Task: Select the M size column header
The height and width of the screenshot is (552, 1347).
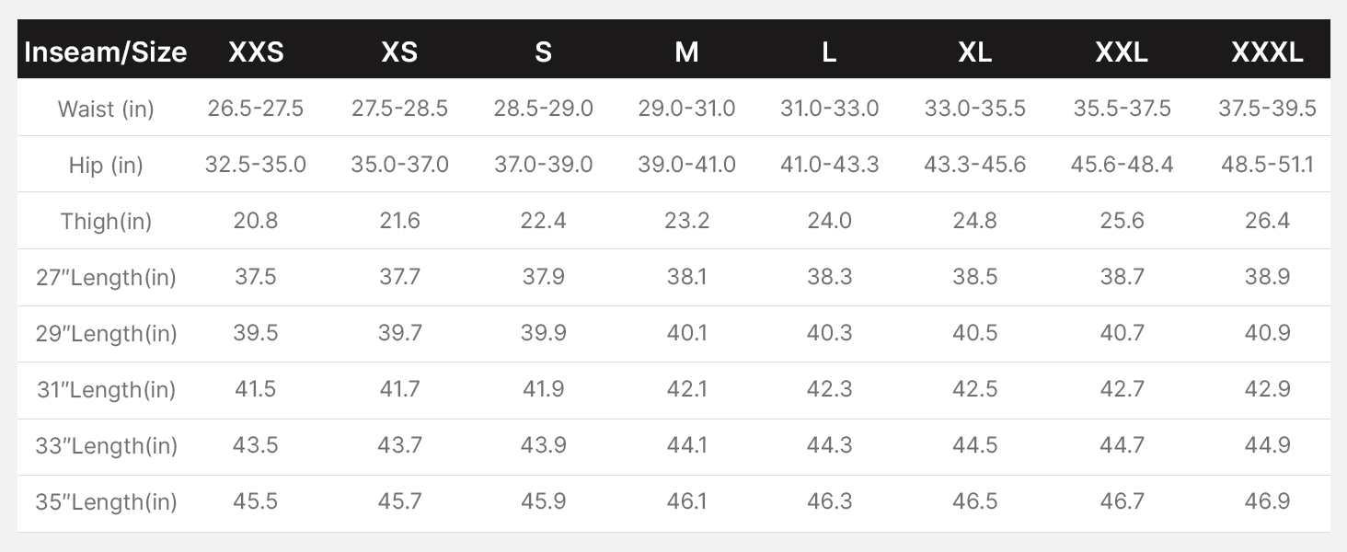Action: [686, 52]
